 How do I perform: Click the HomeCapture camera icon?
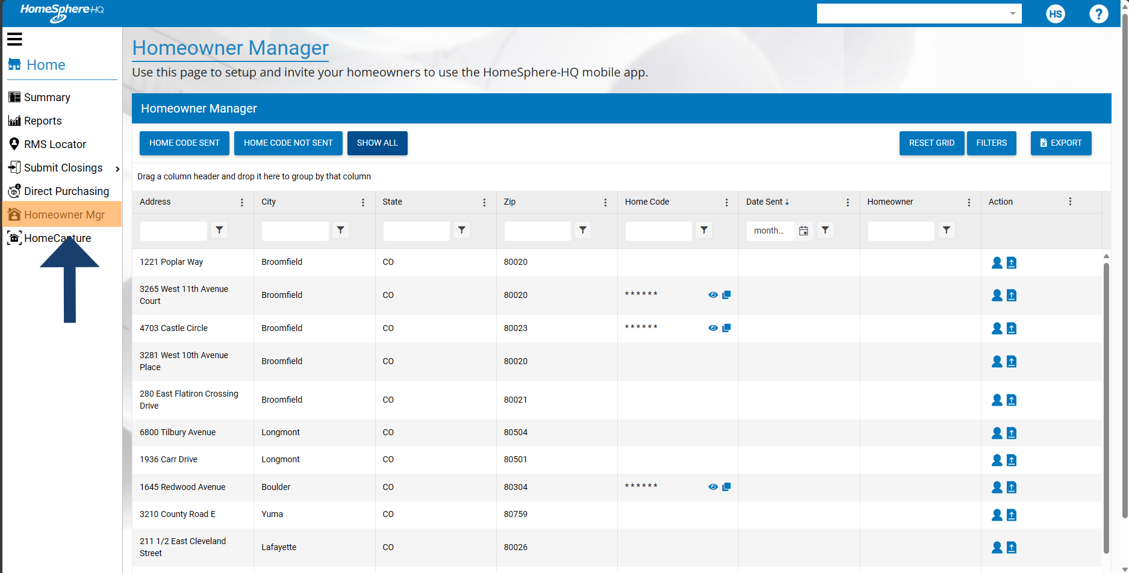pyautogui.click(x=14, y=238)
